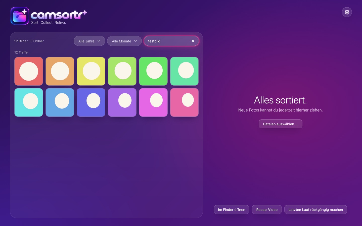Select the yellow thumbnail image
The width and height of the screenshot is (362, 226).
[91, 71]
